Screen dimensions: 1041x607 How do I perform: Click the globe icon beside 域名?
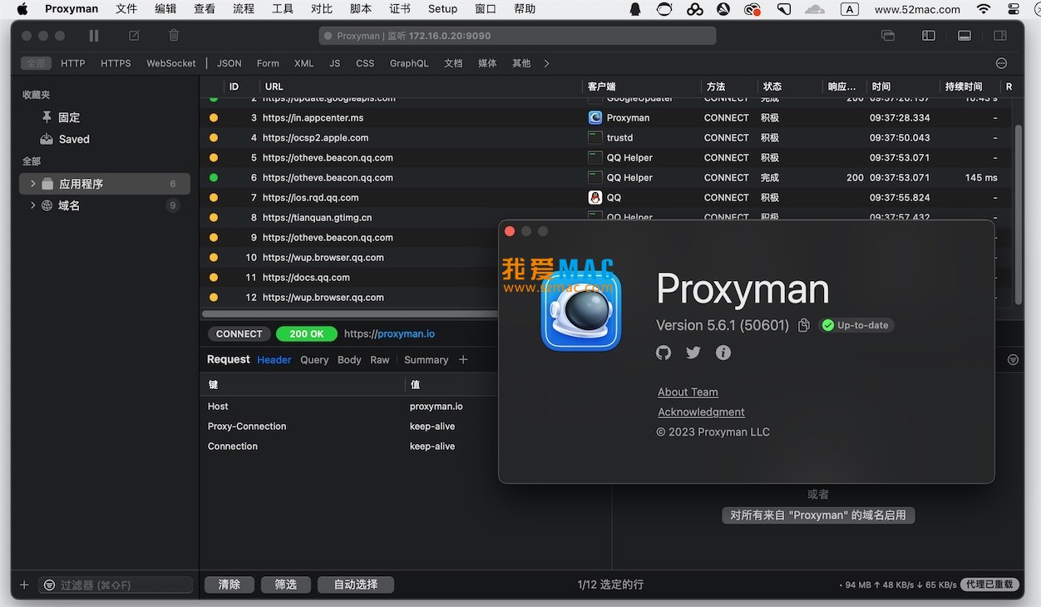click(47, 205)
